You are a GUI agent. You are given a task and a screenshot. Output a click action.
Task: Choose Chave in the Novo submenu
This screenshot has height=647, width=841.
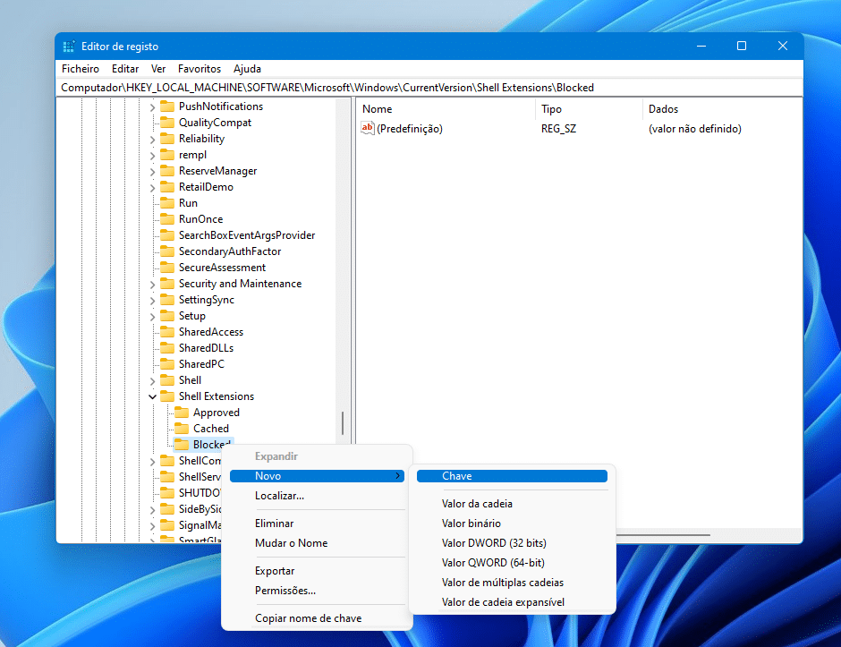[513, 476]
